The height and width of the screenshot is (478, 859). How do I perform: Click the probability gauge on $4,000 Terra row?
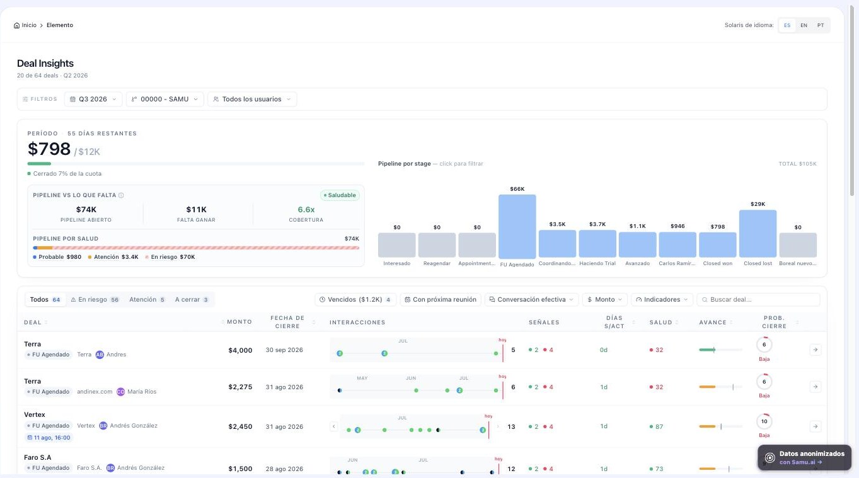[764, 344]
